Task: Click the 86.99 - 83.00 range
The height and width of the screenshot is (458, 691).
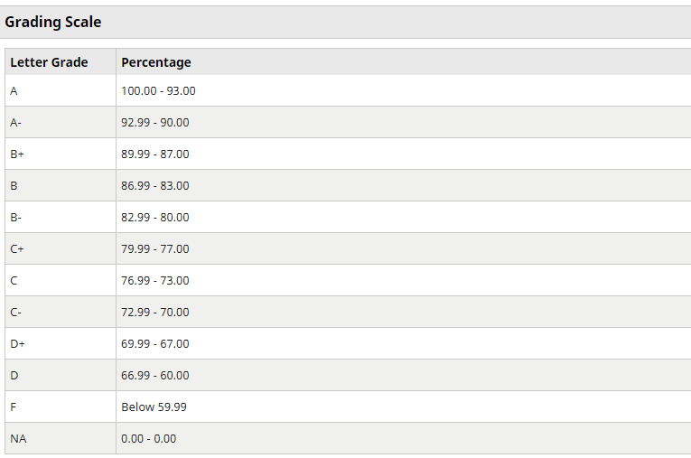Action: point(155,185)
